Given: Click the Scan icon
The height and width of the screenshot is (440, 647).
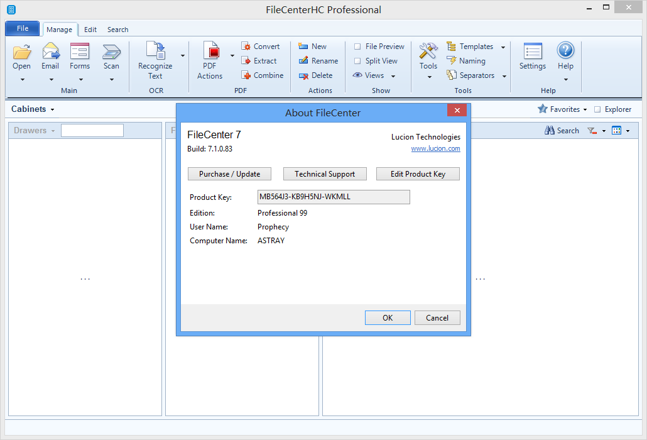Looking at the screenshot, I should pos(111,52).
